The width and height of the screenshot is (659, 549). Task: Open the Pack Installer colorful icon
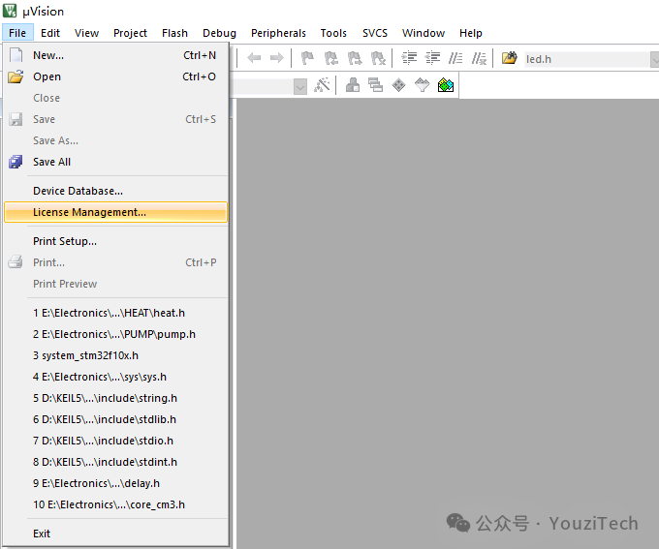coord(446,85)
